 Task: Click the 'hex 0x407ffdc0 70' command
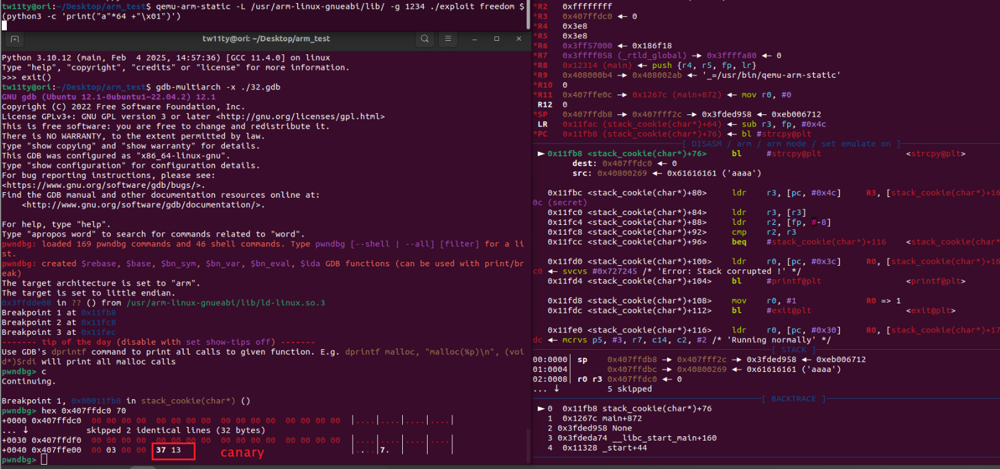[x=84, y=411]
